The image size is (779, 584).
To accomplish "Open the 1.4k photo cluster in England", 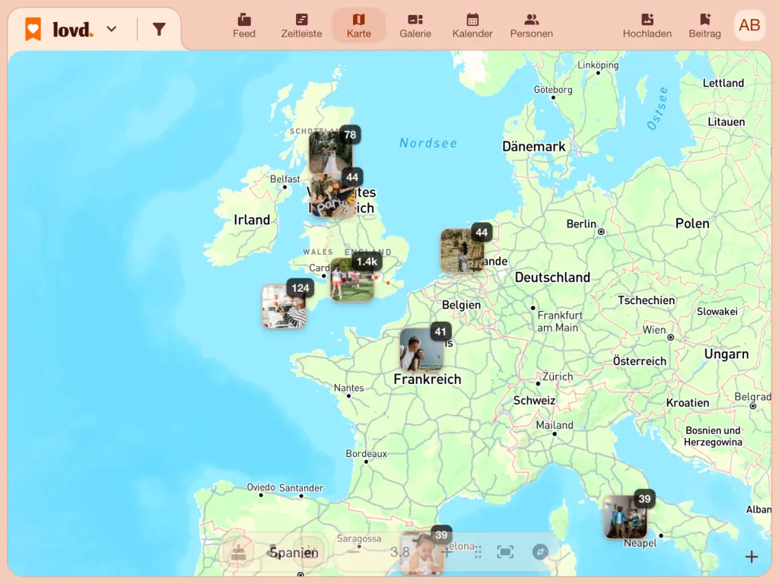I will (352, 280).
